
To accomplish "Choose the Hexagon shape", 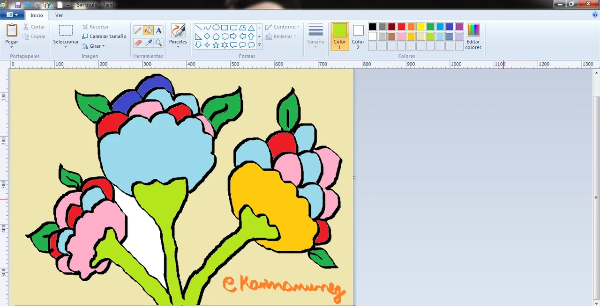I will click(x=225, y=36).
